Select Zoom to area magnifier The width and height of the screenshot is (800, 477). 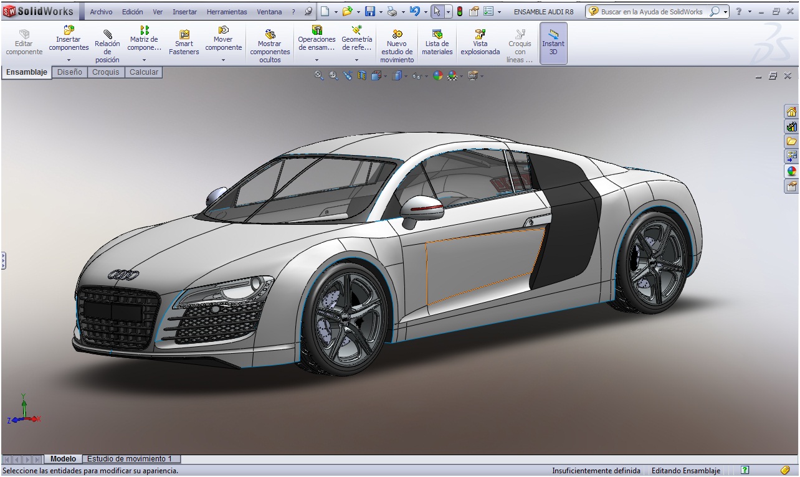click(333, 75)
